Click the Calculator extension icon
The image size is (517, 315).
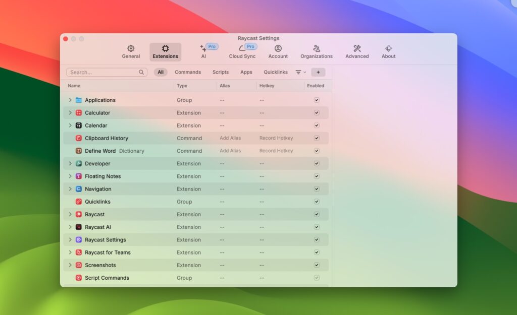point(78,112)
